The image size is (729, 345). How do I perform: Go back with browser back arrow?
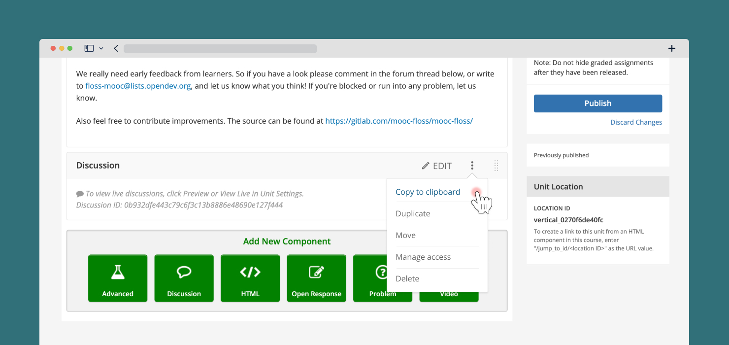[116, 48]
